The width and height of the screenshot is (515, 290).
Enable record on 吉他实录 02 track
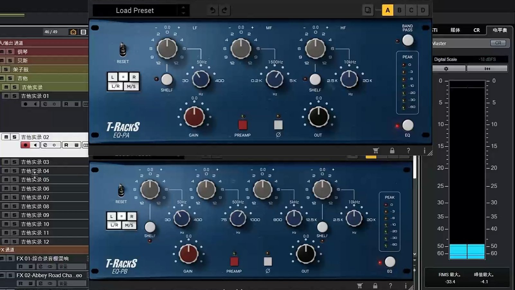point(25,145)
